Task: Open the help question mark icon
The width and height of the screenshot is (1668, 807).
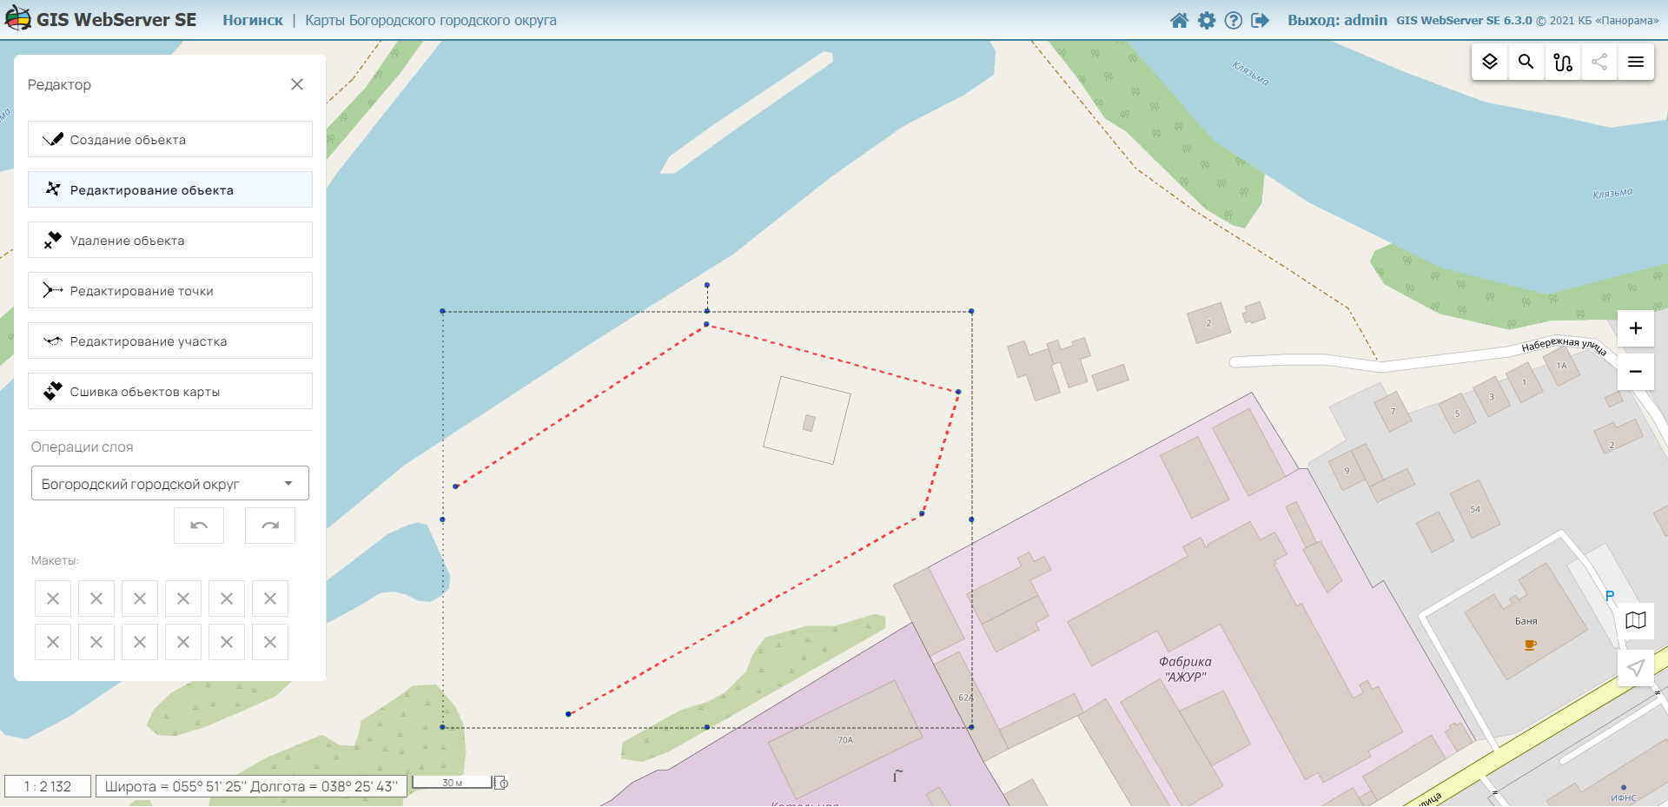Action: click(1233, 20)
